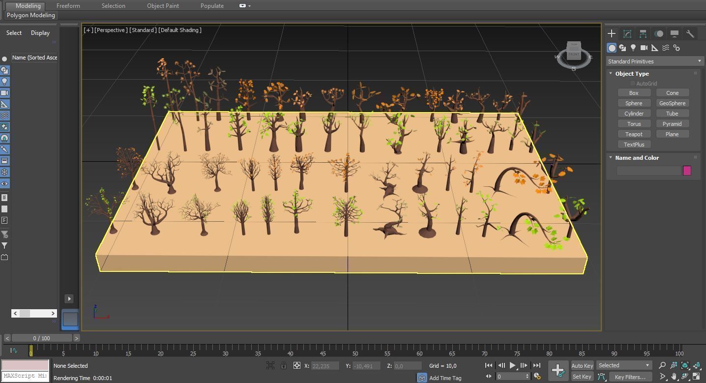The image size is (706, 383).
Task: Open the Object Paint ribbon tab
Action: click(163, 6)
